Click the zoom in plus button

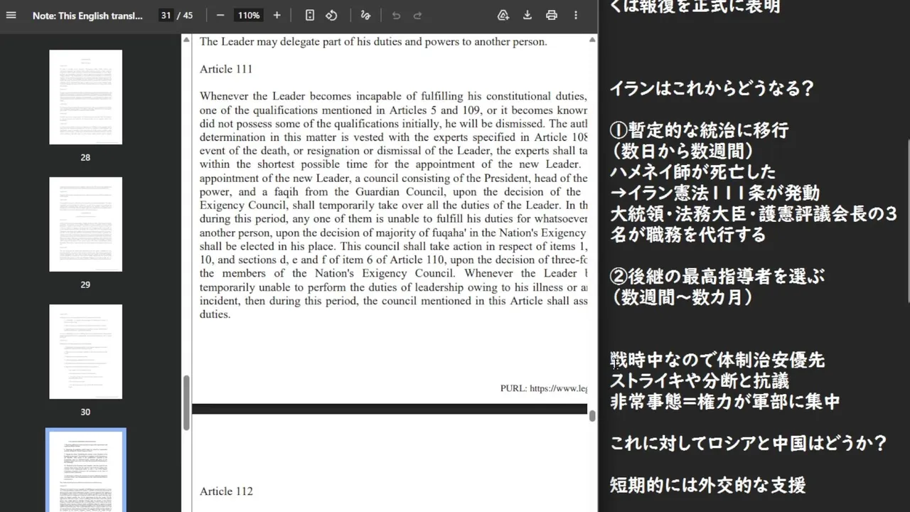click(x=277, y=15)
